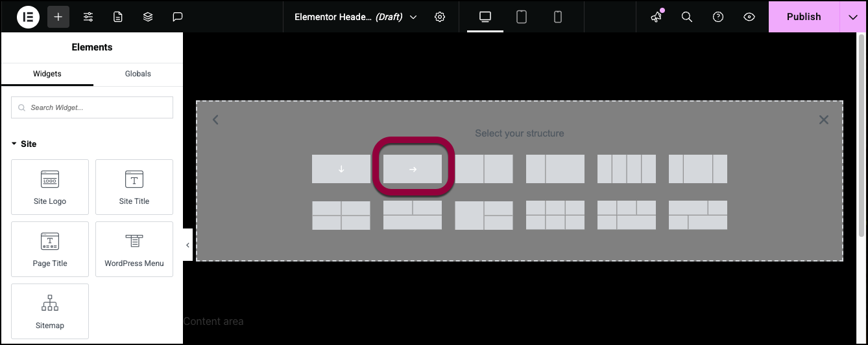
Task: Toggle preview changes eye icon
Action: (x=749, y=17)
